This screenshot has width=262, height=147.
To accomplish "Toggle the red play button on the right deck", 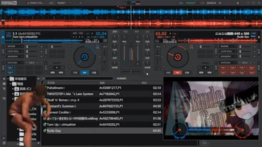I will pyautogui.click(x=177, y=73).
